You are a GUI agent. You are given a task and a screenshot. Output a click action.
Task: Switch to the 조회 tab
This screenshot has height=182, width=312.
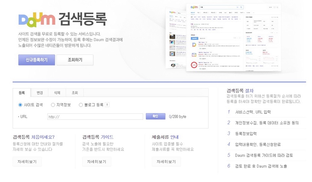point(75,93)
